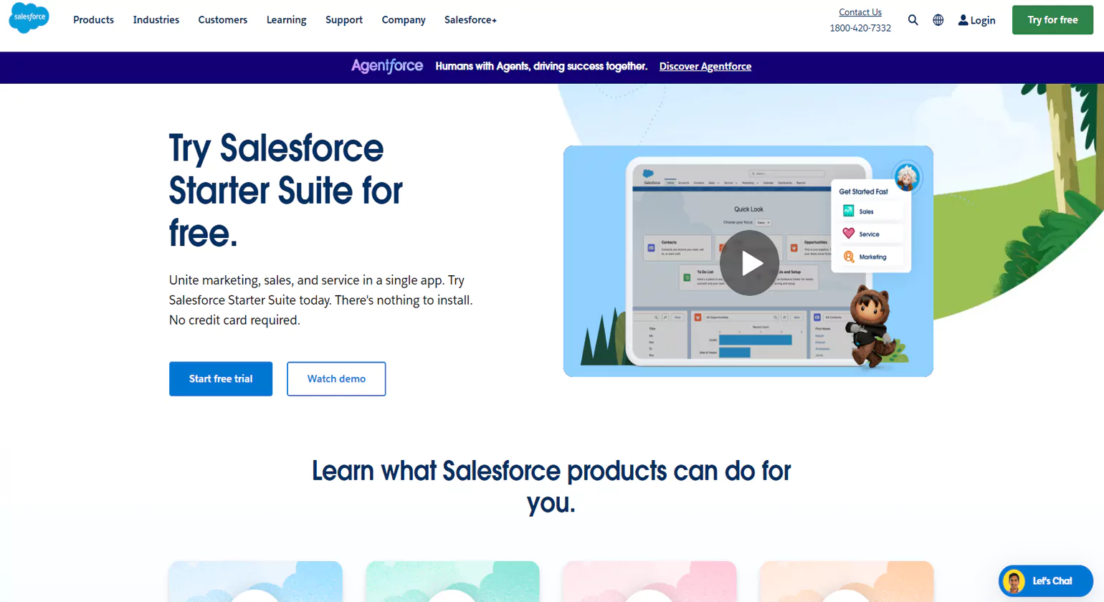This screenshot has height=602, width=1104.
Task: Open the globe language selector
Action: pyautogui.click(x=938, y=19)
